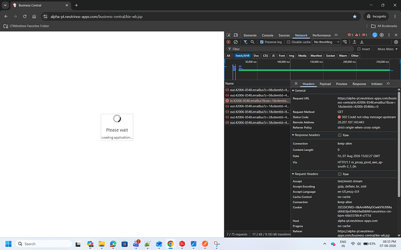Check the Invert filter checkbox
Viewport: 401px width, 250px height.
(x=359, y=49)
